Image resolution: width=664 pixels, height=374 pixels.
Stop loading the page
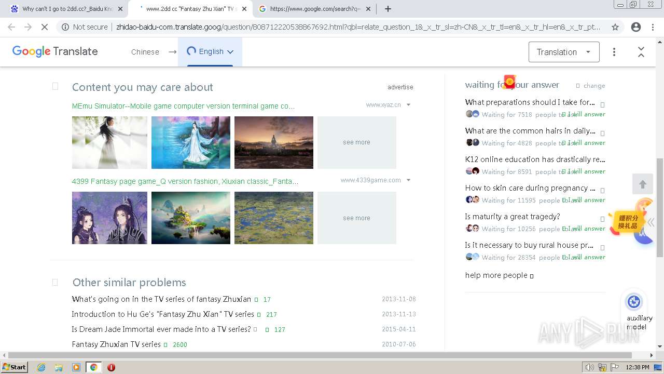click(45, 27)
